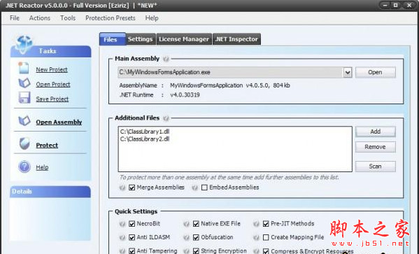This screenshot has width=419, height=254.
Task: Click the New Project document icon
Action: click(24, 68)
